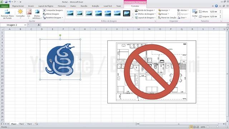The image size is (229, 129).
Task: Click Remover Plano de Fundo tool
Action: click(7, 14)
